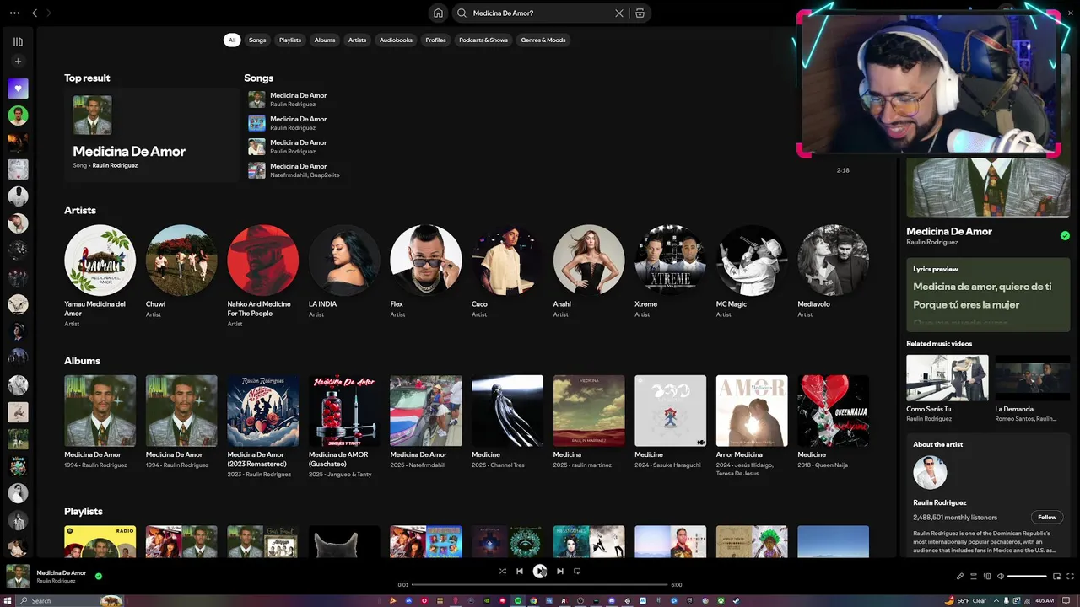1080x607 pixels.
Task: Collapse Your Library sidebar icon
Action: [x=18, y=41]
